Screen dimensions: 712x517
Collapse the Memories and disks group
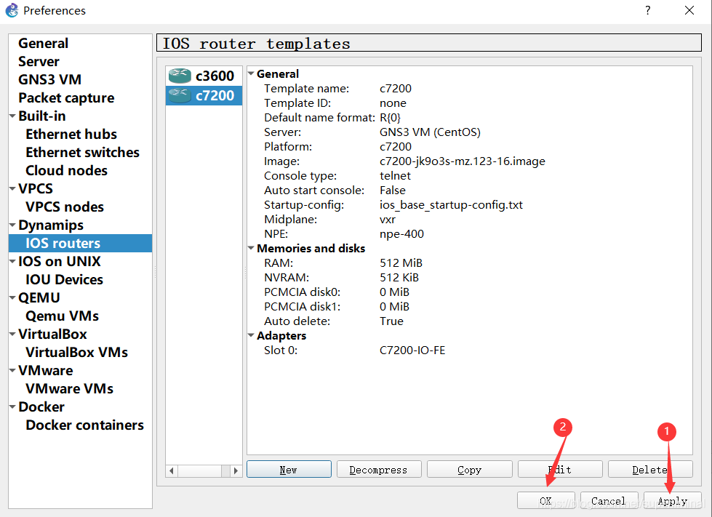[x=251, y=248]
